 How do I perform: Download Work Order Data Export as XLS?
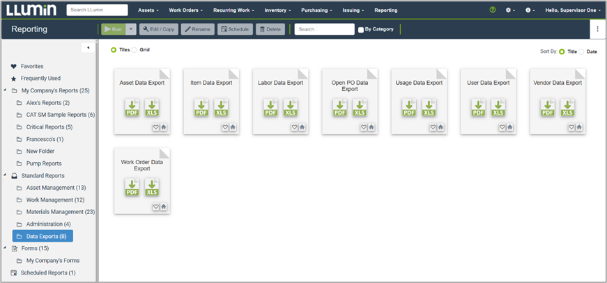(x=152, y=187)
